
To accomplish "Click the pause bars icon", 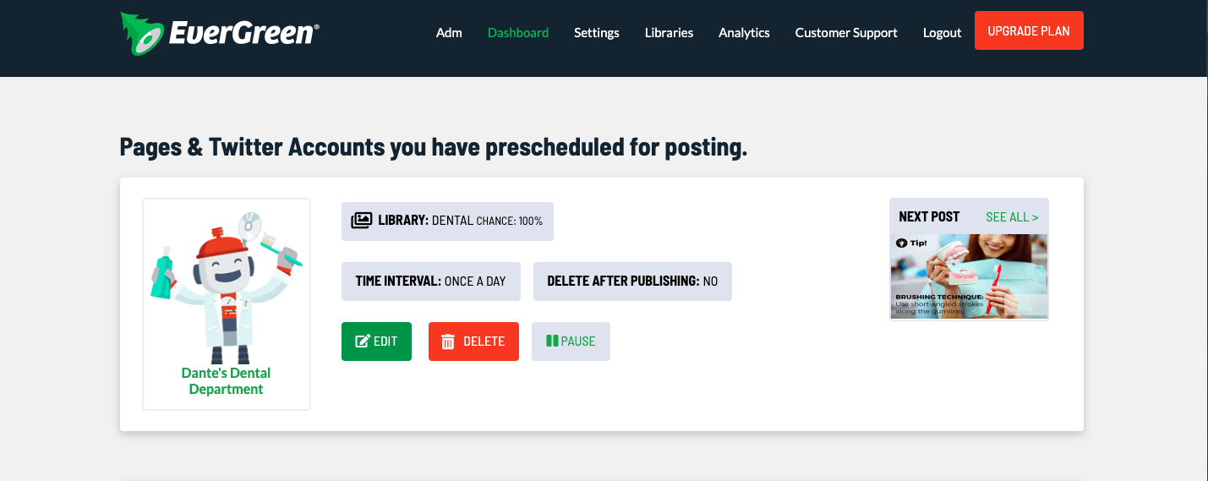I will pyautogui.click(x=552, y=342).
